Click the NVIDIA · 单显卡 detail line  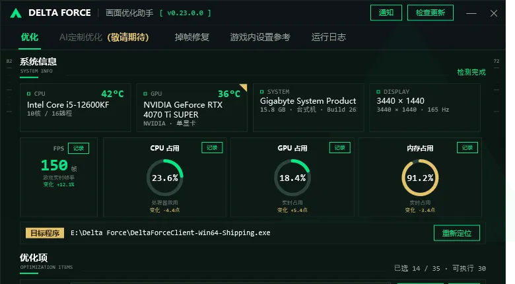[x=170, y=124]
